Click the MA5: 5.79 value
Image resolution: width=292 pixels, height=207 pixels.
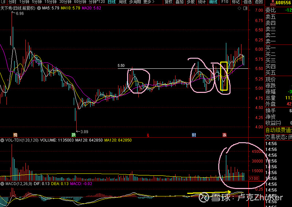point(51,8)
